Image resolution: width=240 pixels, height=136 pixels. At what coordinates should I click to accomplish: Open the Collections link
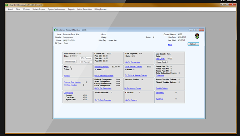[x=160, y=75]
